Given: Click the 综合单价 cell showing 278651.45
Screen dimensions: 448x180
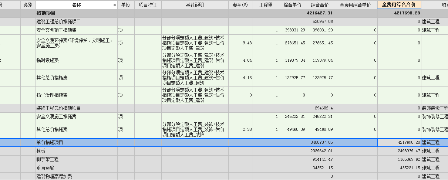Looking at the screenshot, I should (293, 43).
